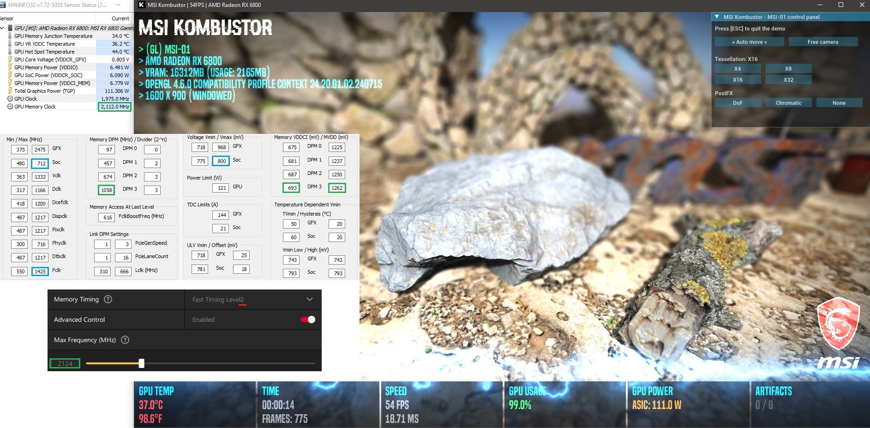
Task: Click the Max Frequency slider handle
Action: click(x=142, y=363)
